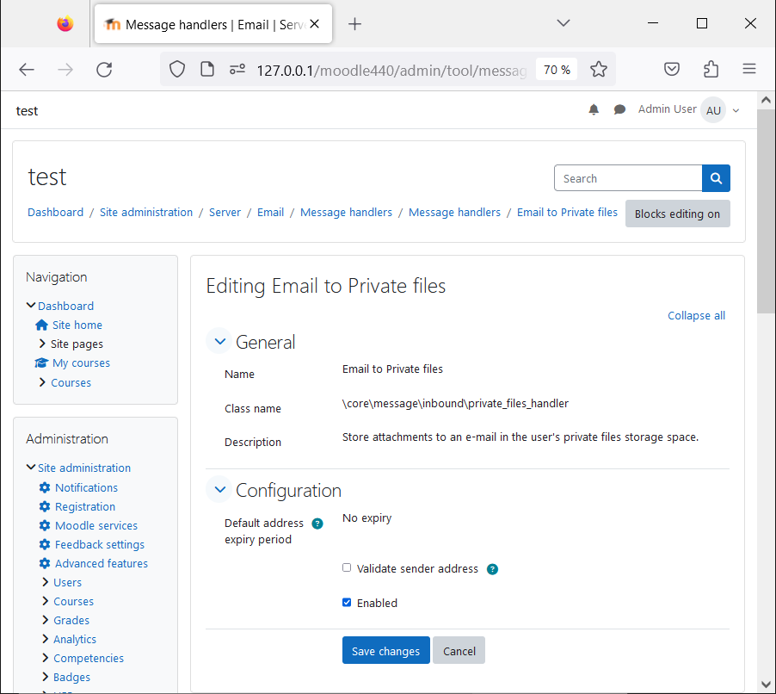This screenshot has width=776, height=694.
Task: Bookmark this page with the star icon
Action: 598,70
